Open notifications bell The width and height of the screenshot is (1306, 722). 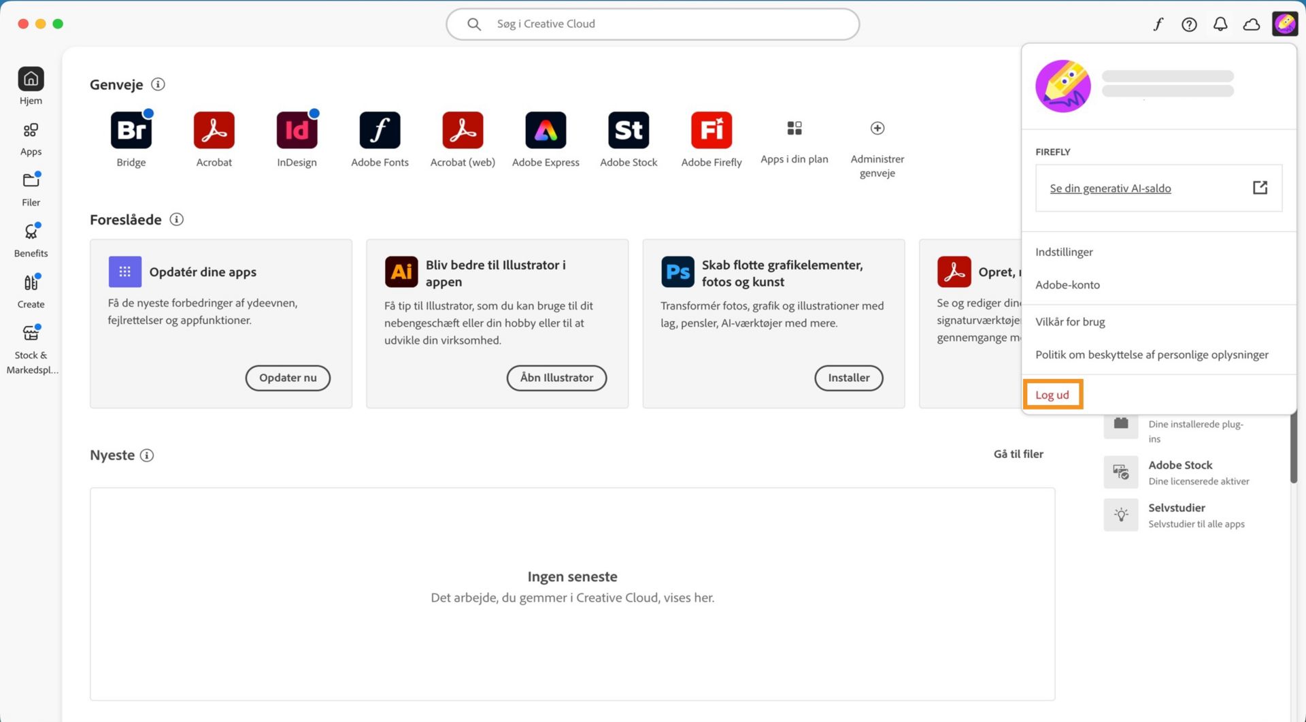(1220, 24)
